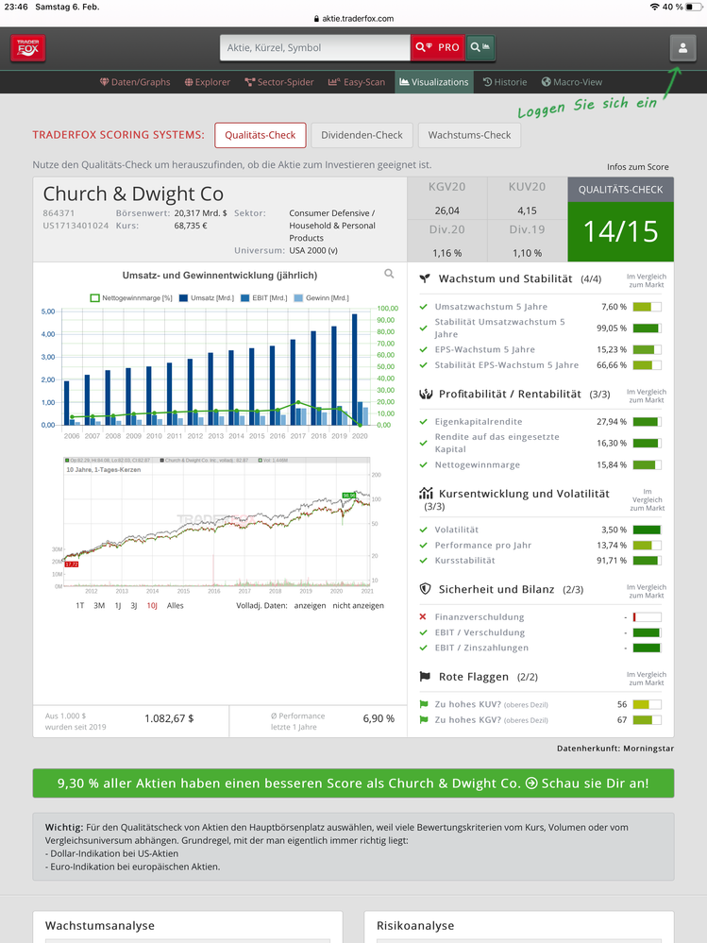Switch to Macro-View
This screenshot has height=943, width=707.
point(572,82)
